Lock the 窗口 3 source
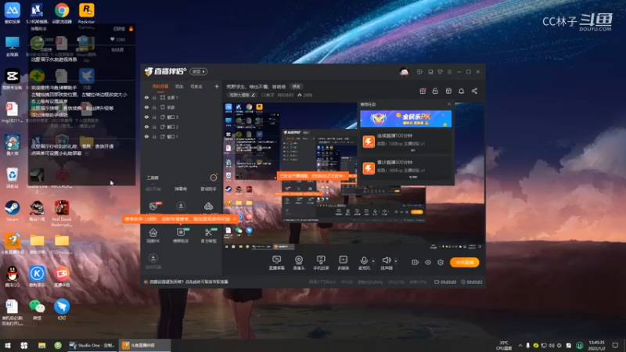626x352 pixels. click(154, 117)
